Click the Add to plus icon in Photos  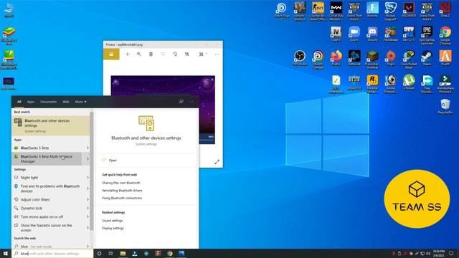click(128, 54)
